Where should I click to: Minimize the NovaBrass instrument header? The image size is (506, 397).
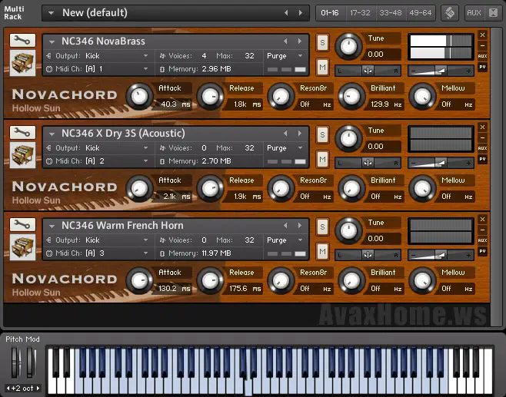coord(482,45)
